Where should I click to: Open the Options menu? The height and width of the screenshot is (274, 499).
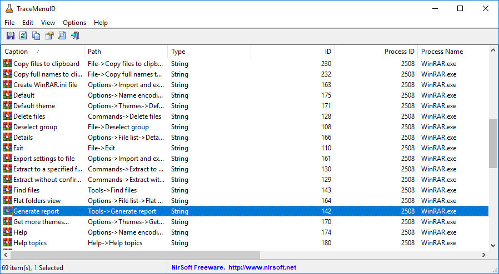74,23
